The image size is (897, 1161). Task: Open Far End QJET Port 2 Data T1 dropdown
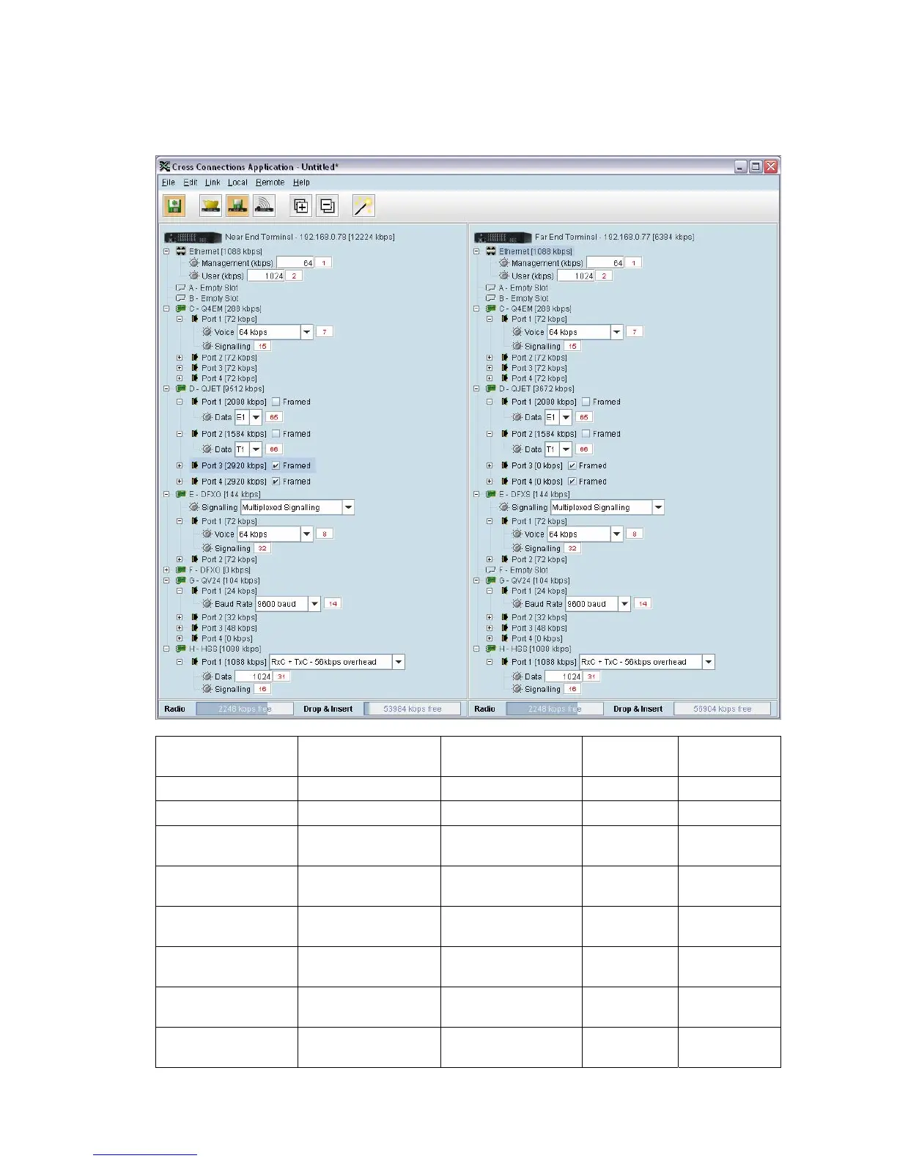click(x=566, y=449)
